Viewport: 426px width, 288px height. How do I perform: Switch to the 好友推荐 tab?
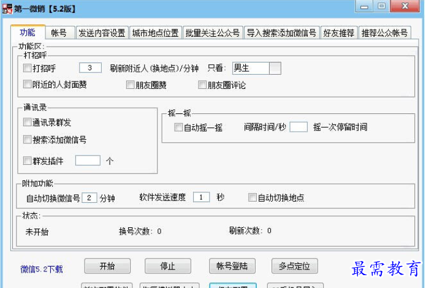[x=338, y=33]
